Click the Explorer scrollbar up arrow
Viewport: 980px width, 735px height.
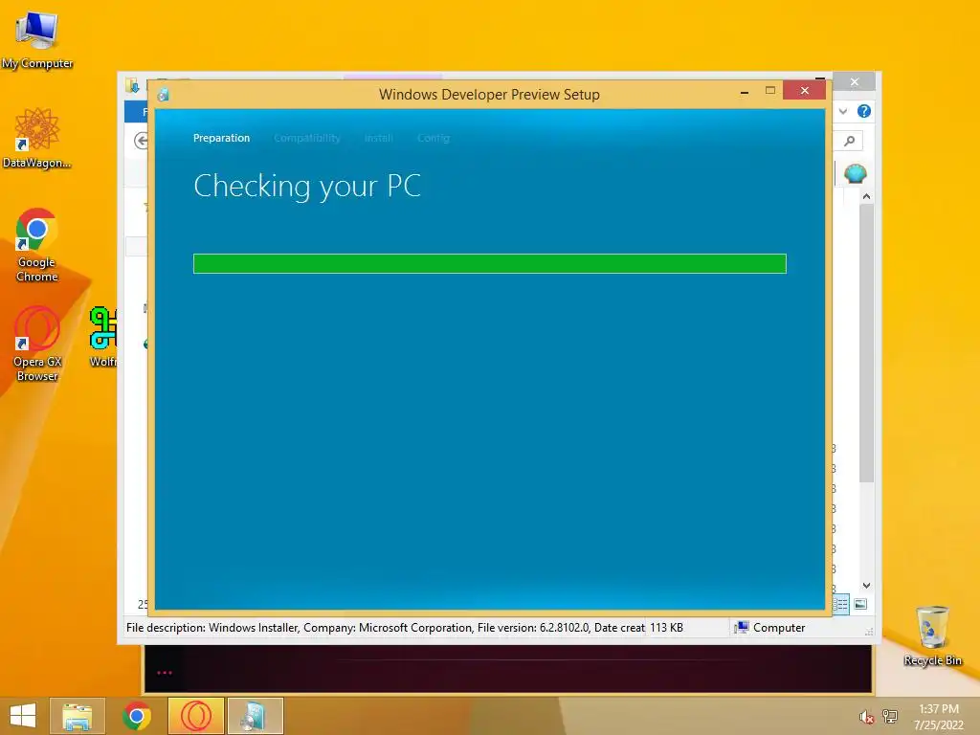pos(866,196)
